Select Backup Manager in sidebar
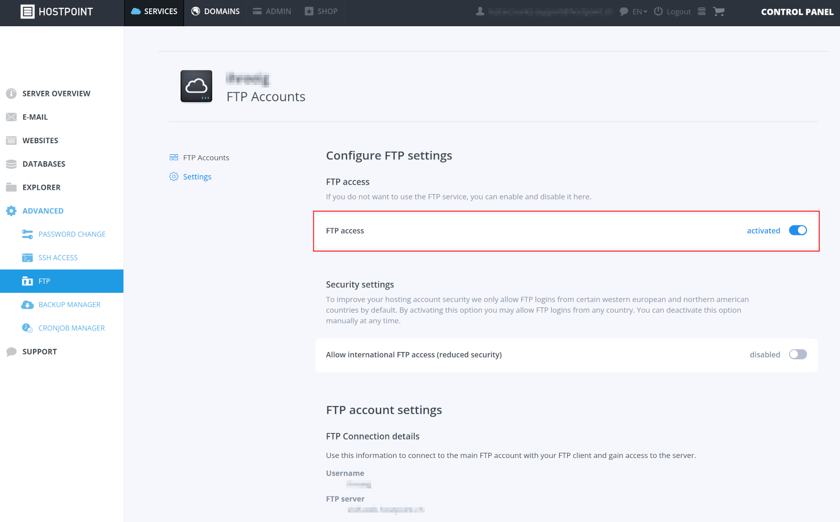This screenshot has height=522, width=840. point(69,305)
